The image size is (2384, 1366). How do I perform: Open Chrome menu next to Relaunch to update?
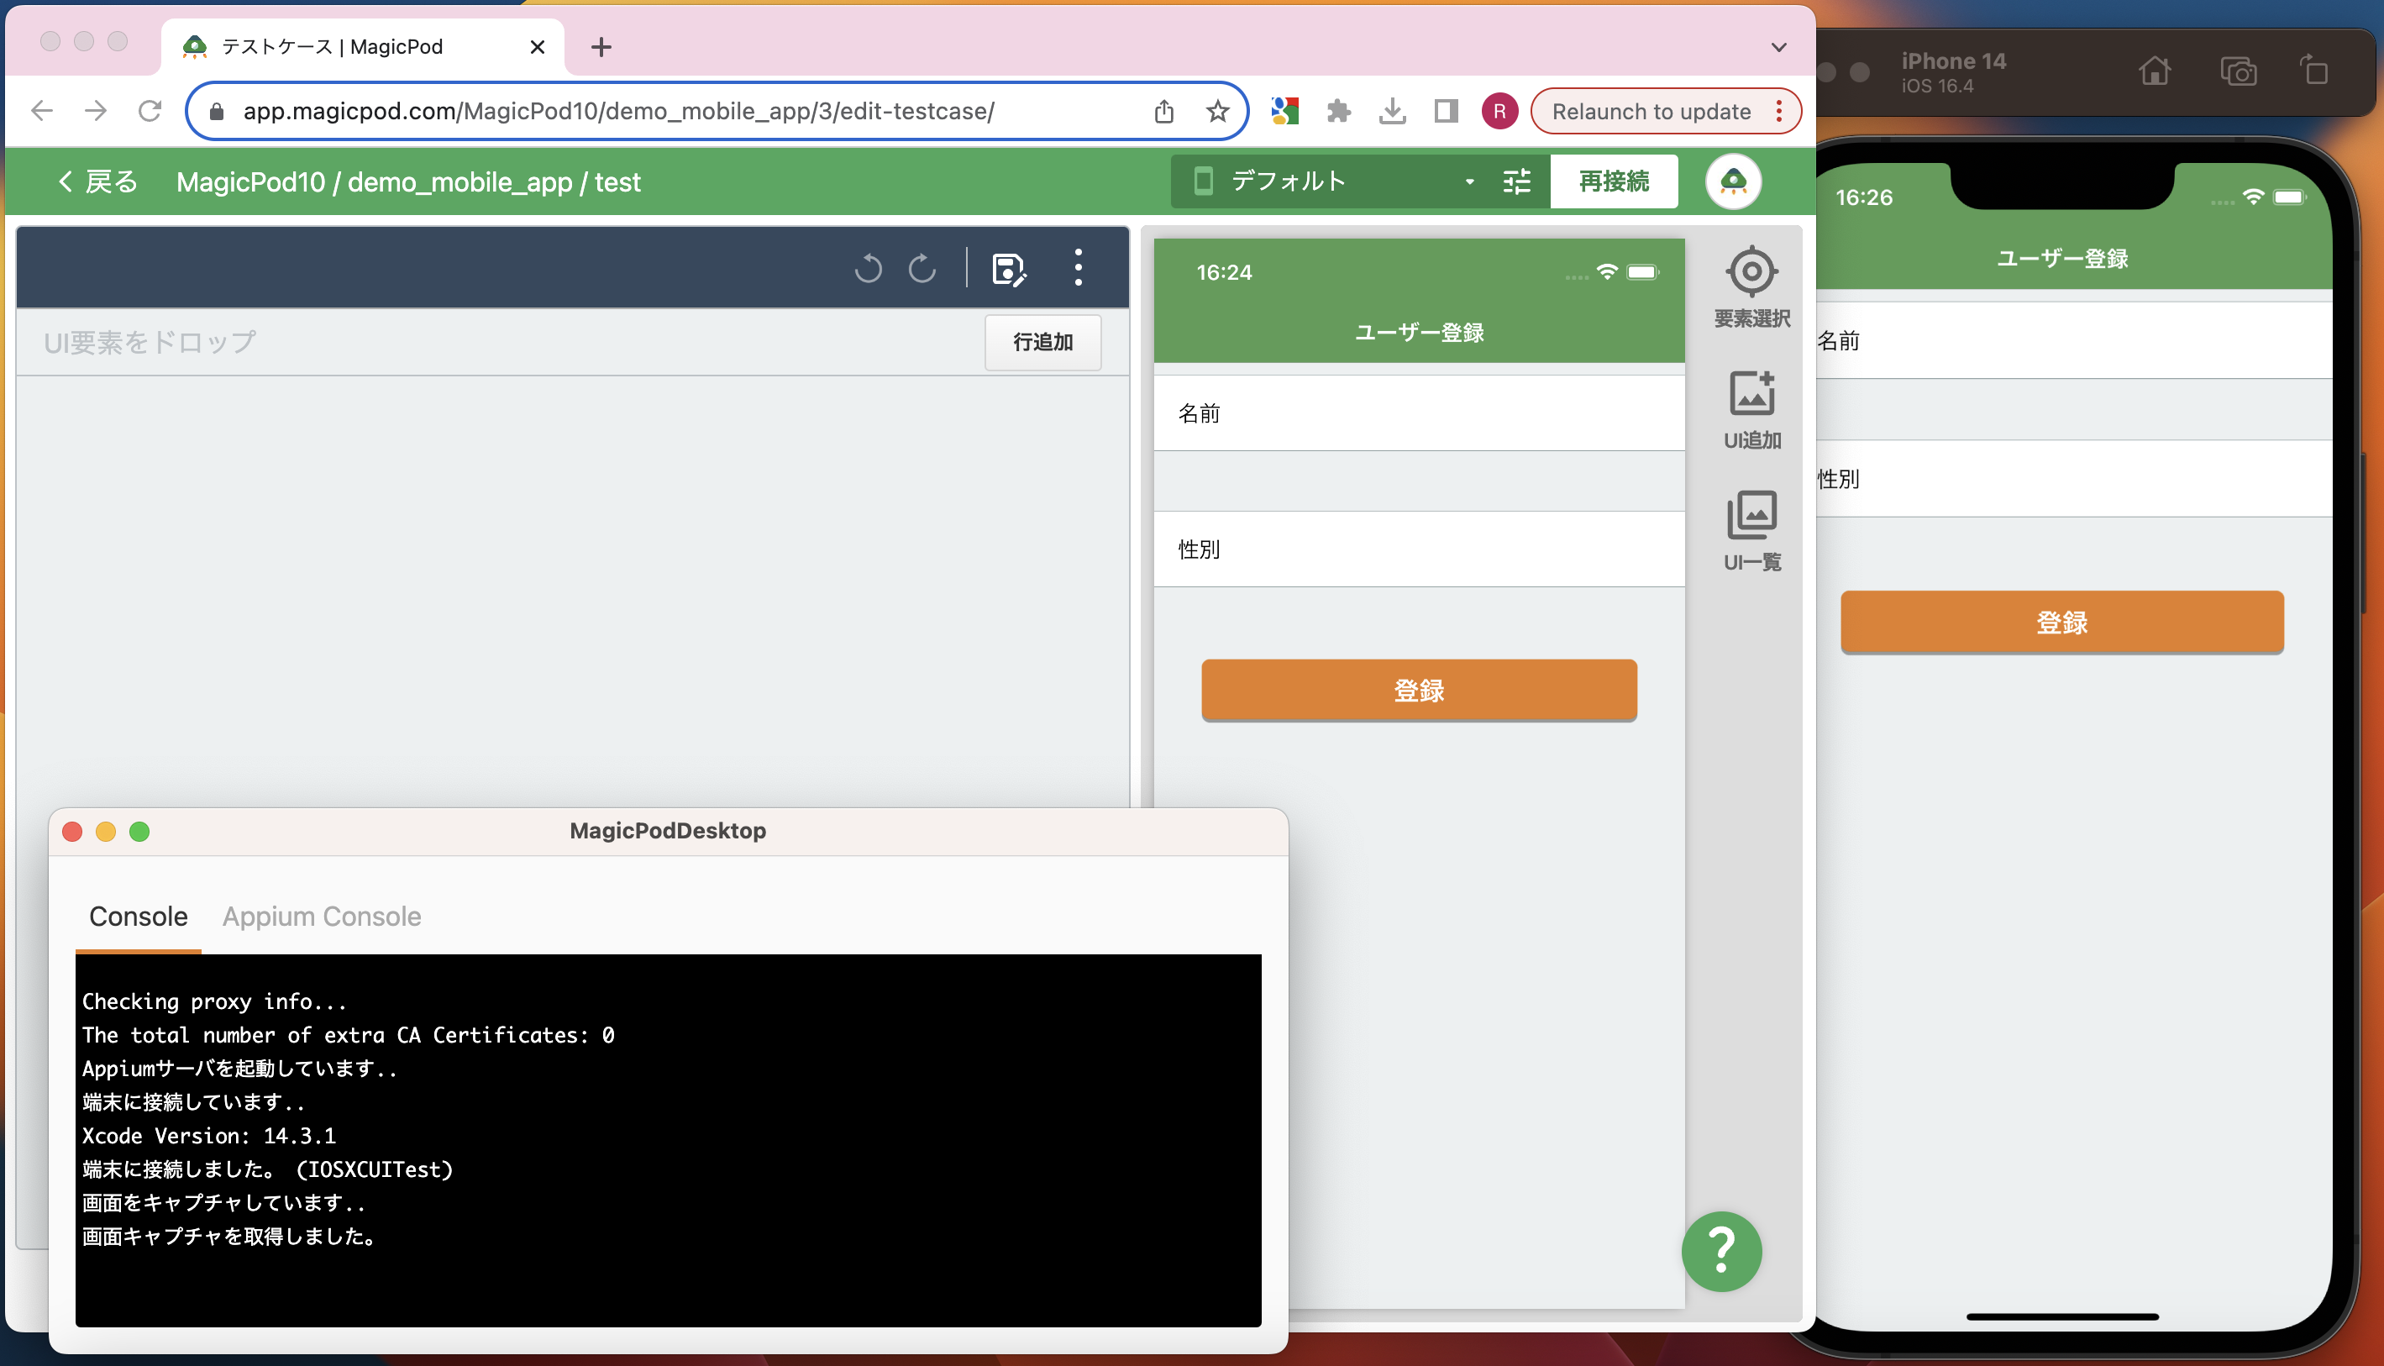coord(1779,112)
